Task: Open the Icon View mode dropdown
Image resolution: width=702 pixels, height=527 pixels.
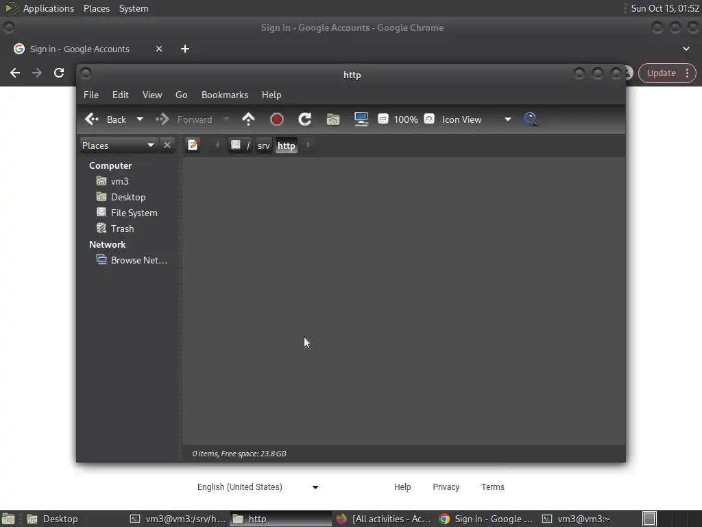Action: [x=476, y=119]
